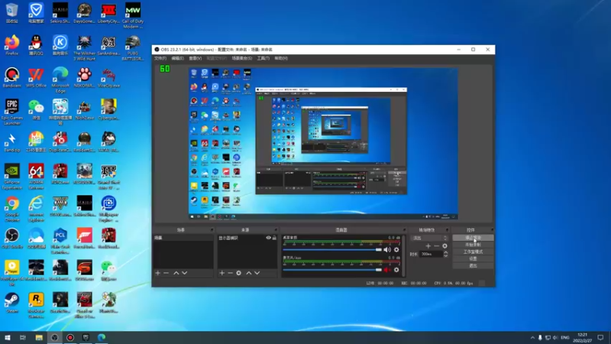Decrease transition duration with down arrow
Viewport: 611px width, 344px height.
[446, 256]
